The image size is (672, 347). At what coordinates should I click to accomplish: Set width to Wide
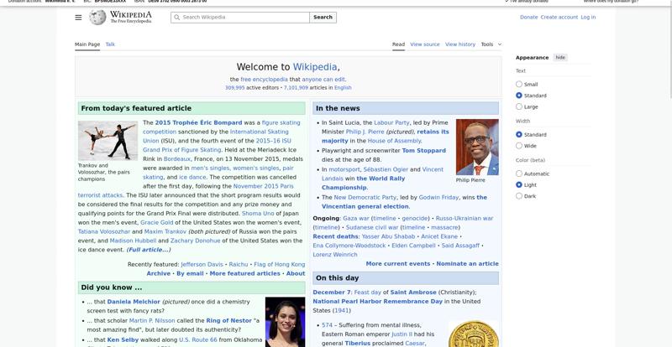click(x=519, y=146)
